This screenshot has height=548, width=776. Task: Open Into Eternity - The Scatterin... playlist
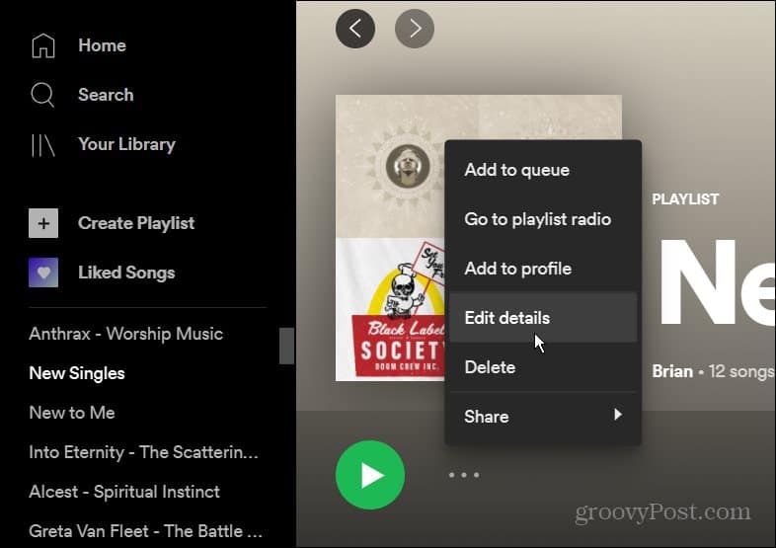click(143, 452)
